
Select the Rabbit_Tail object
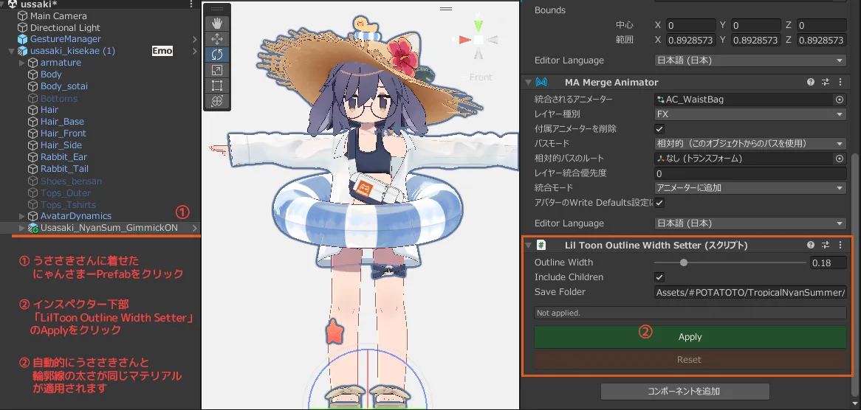[64, 169]
